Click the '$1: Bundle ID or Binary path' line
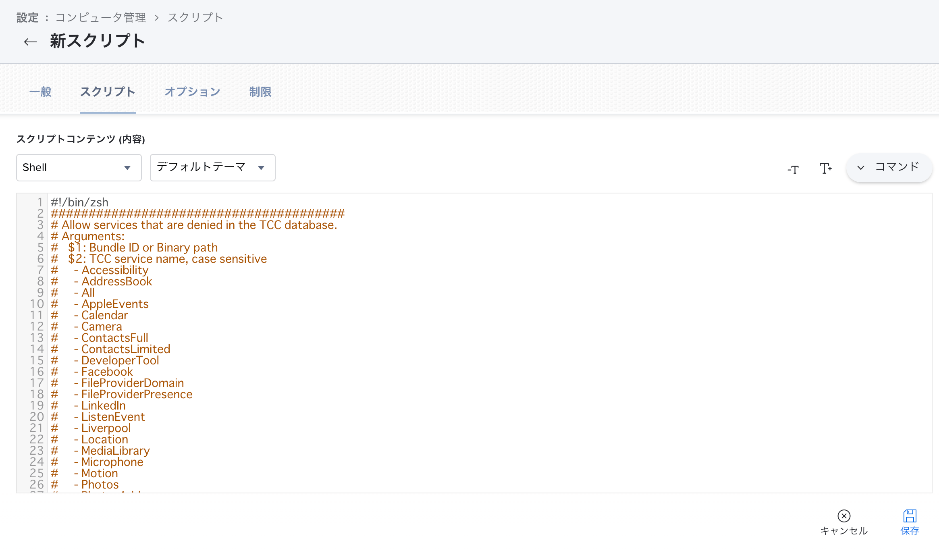This screenshot has width=939, height=549. click(135, 247)
